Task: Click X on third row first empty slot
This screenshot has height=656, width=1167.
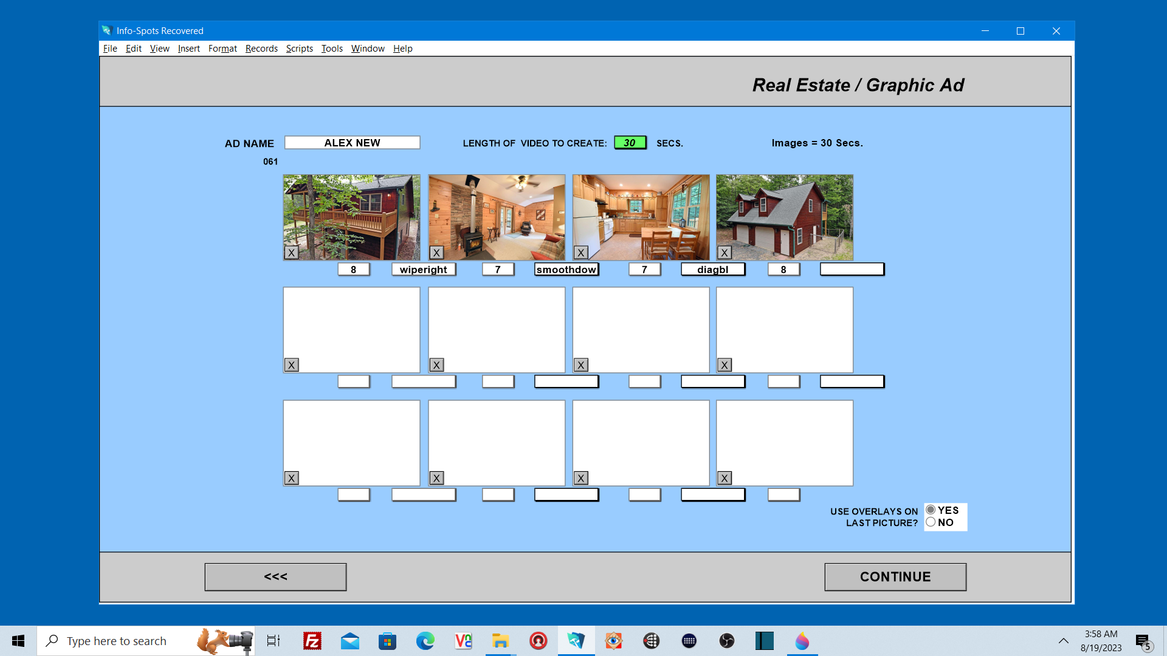Action: pyautogui.click(x=292, y=478)
